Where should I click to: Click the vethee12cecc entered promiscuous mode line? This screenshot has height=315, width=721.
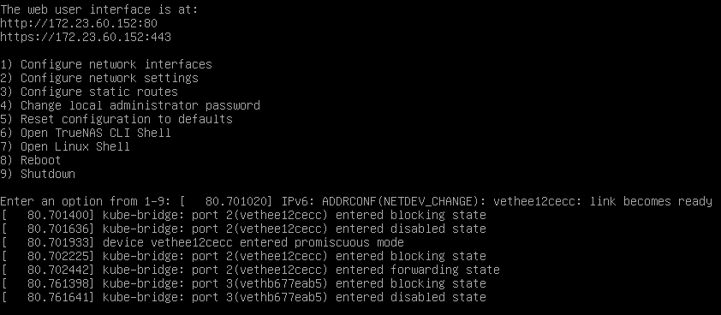pyautogui.click(x=202, y=242)
